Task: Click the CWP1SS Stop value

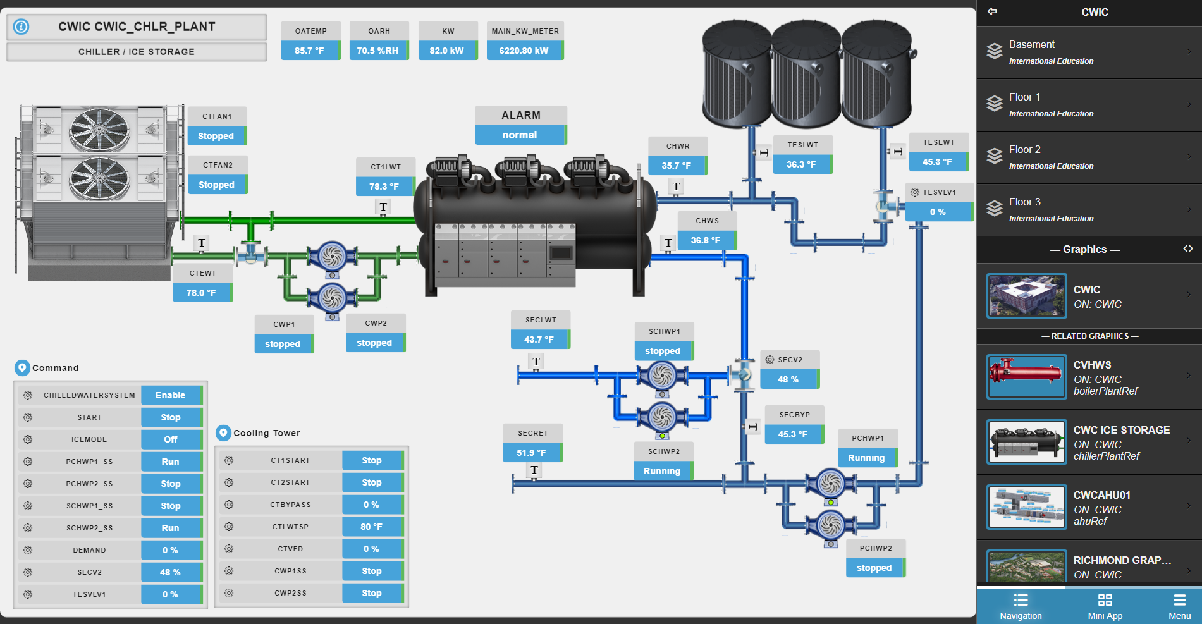Action: (372, 571)
